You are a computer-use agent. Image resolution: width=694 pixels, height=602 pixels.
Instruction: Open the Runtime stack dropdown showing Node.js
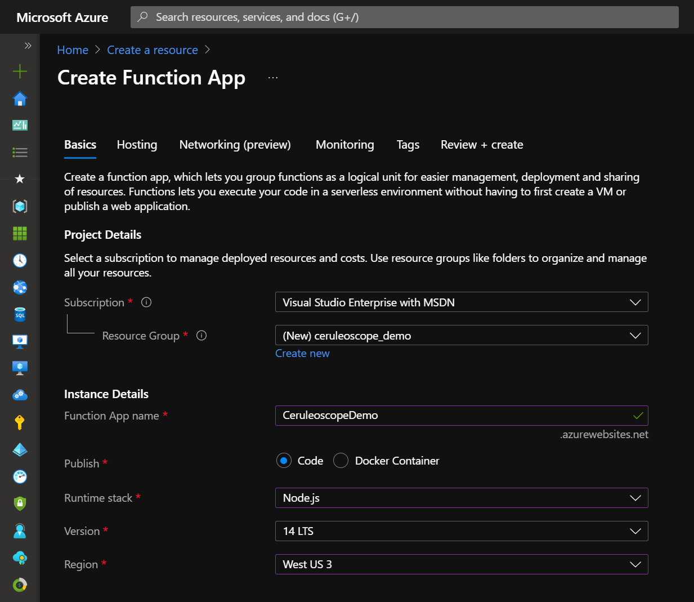(x=462, y=498)
